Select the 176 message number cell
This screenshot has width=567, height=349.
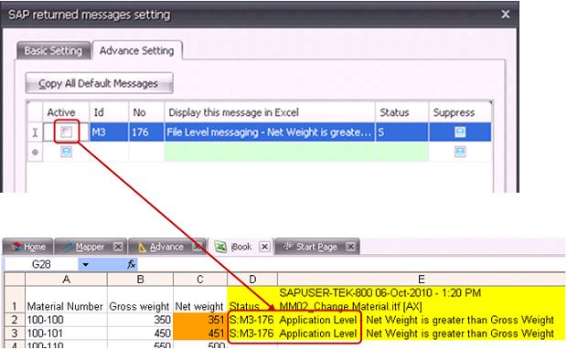coord(146,132)
